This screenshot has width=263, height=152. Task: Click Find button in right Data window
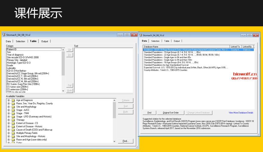pos(149,113)
